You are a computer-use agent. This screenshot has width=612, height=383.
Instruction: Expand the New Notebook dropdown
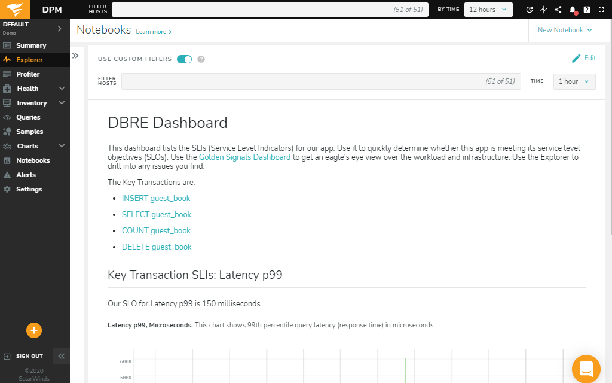(565, 30)
